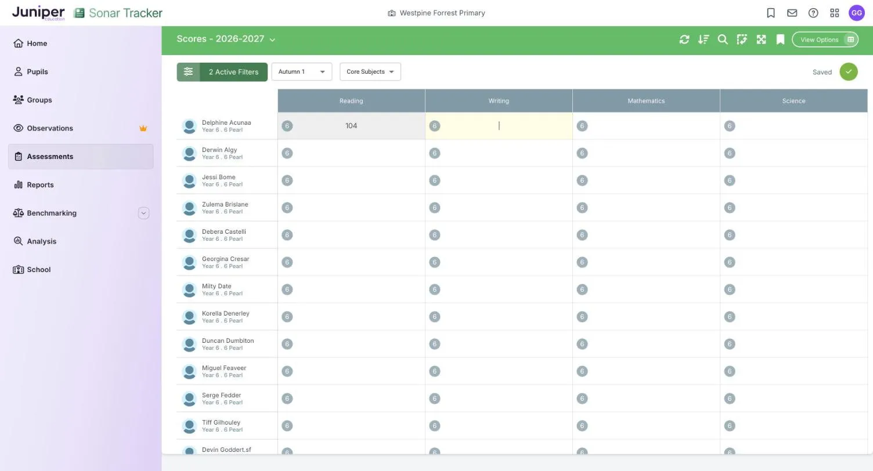Image resolution: width=873 pixels, height=471 pixels.
Task: Open School in the sidebar
Action: [81, 270]
